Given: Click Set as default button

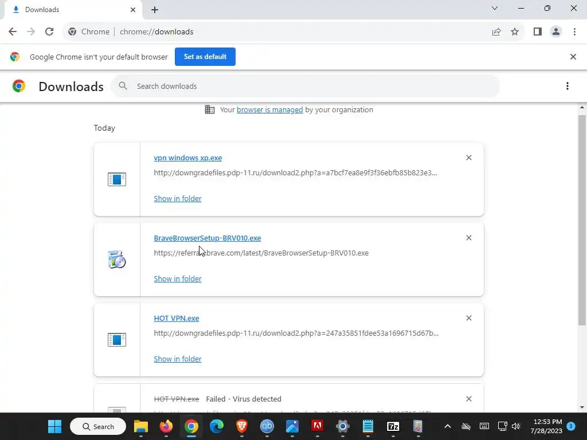Looking at the screenshot, I should (205, 57).
